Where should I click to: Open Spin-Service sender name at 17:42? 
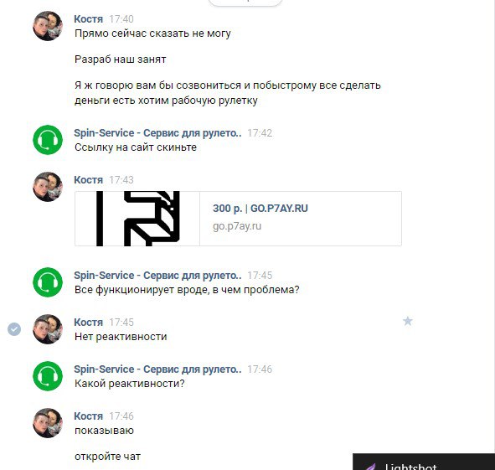click(157, 133)
